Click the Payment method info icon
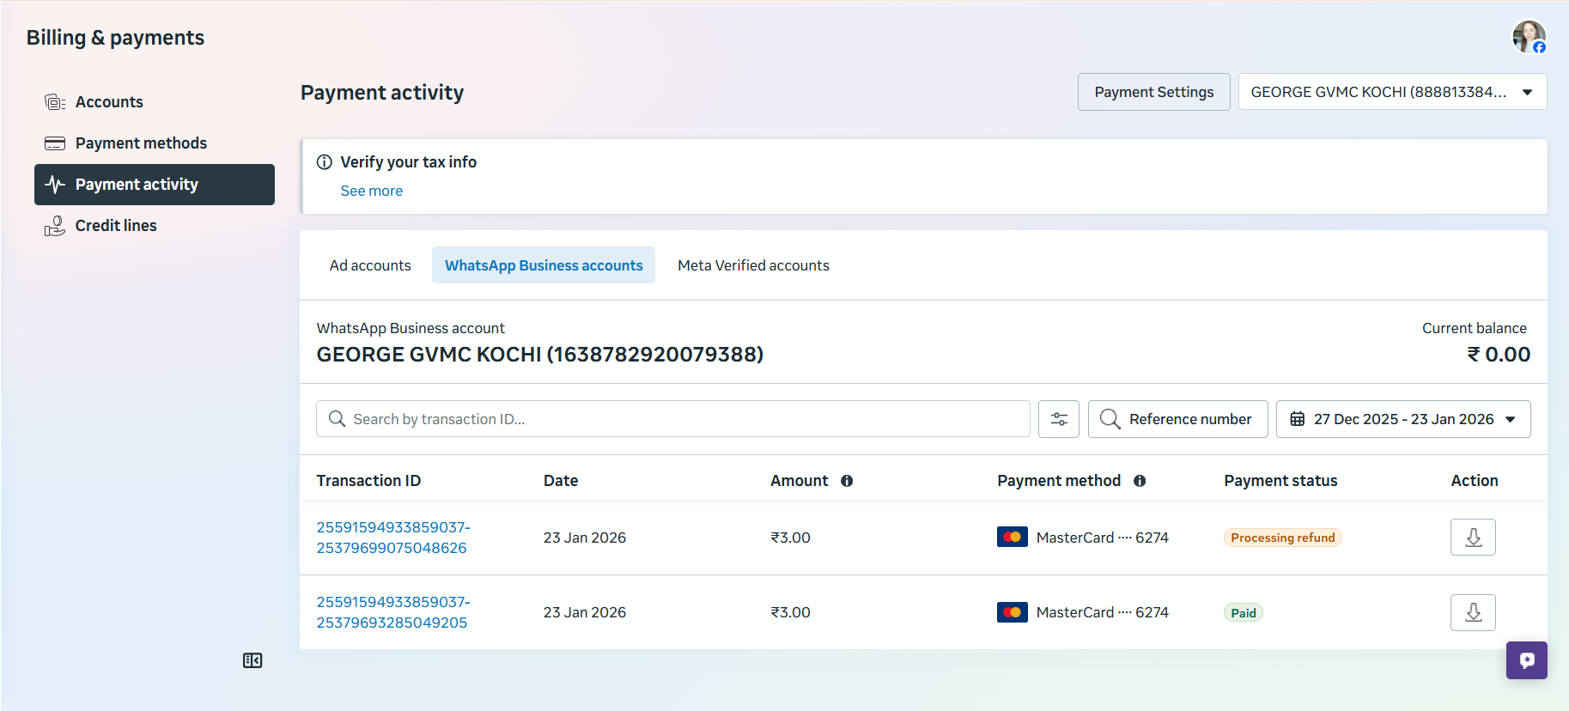The width and height of the screenshot is (1569, 711). click(1140, 481)
